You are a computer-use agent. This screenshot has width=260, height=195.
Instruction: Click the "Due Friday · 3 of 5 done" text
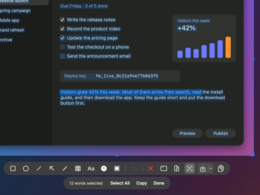click(84, 6)
